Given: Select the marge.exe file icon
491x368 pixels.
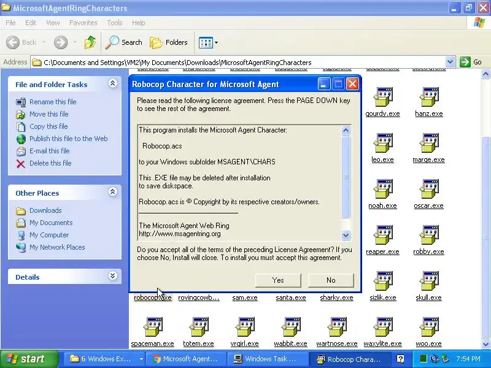Looking at the screenshot, I should pos(428,144).
